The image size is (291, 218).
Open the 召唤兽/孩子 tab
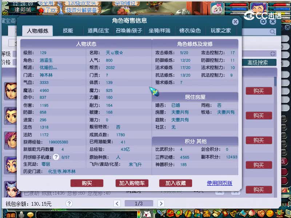point(129,31)
